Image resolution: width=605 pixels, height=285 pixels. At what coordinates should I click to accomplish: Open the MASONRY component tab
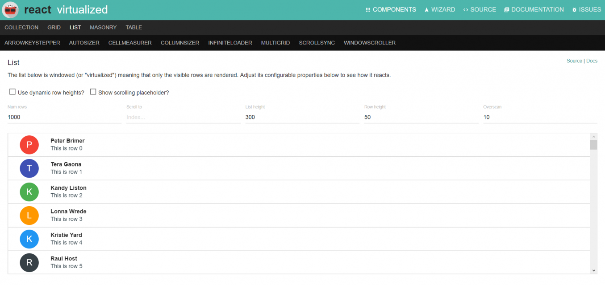point(103,27)
